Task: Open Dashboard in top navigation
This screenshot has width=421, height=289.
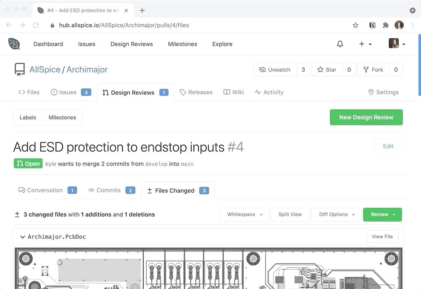Action: (x=48, y=44)
